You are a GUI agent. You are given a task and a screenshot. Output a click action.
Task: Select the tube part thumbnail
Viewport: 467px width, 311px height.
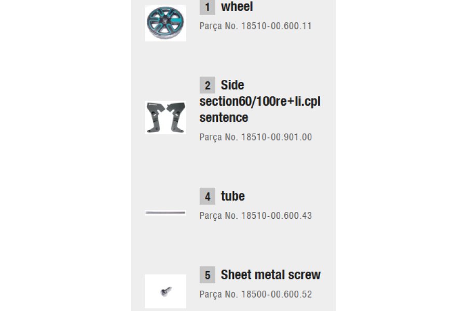166,213
